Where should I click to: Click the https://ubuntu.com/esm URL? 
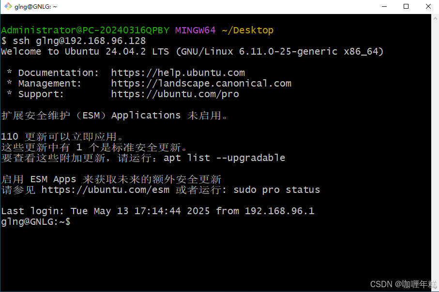105,190
